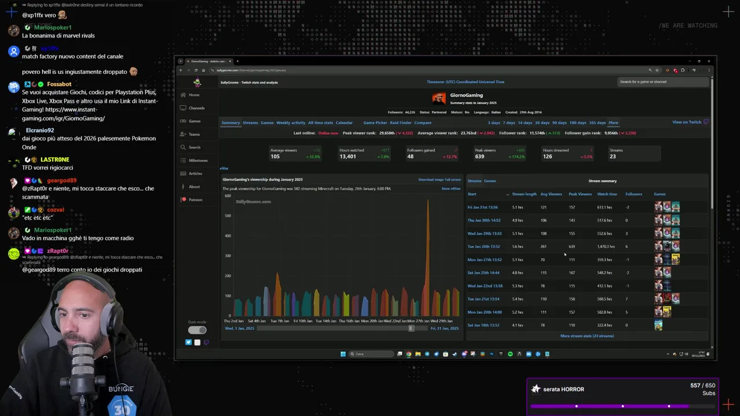The image size is (740, 416).
Task: Select the 3 days range
Action: tap(494, 122)
